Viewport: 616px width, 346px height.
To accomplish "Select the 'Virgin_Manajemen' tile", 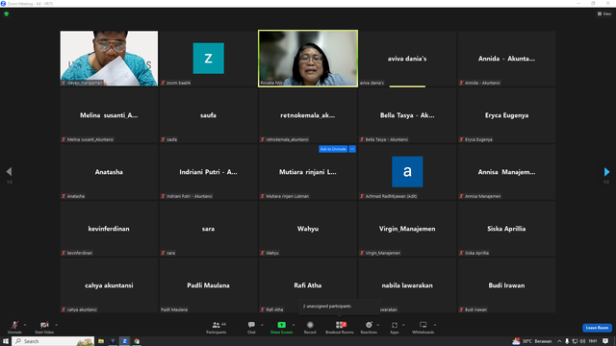I will [x=407, y=229].
